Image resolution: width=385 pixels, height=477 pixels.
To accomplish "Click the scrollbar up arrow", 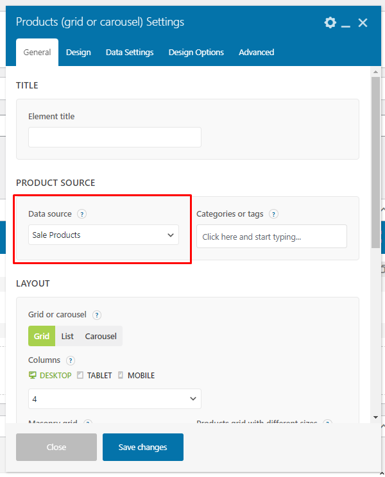I will pos(375,72).
